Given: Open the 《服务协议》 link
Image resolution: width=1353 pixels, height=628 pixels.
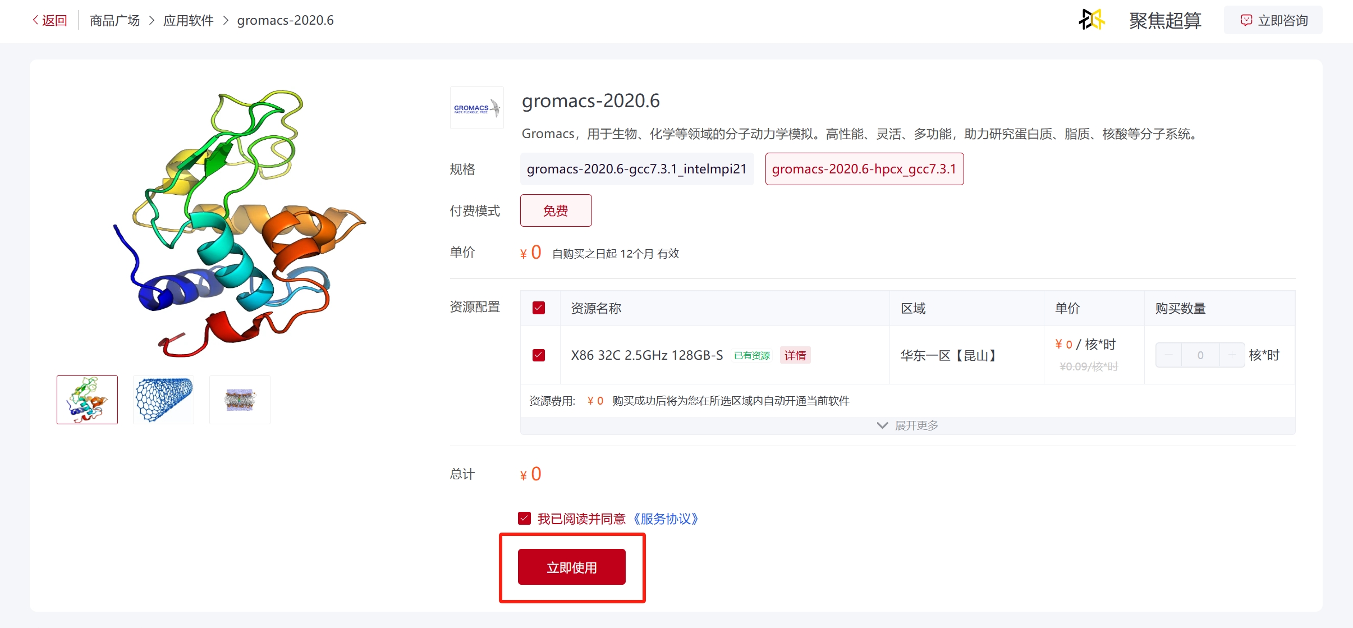Looking at the screenshot, I should click(x=666, y=519).
